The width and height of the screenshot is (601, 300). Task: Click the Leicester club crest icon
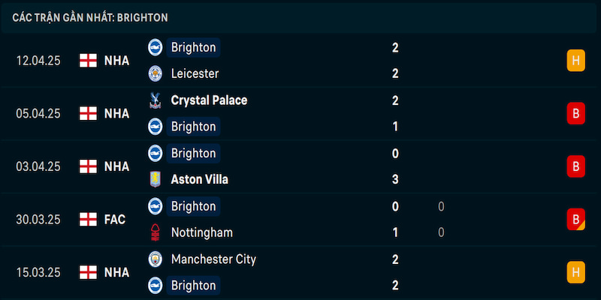(x=156, y=73)
